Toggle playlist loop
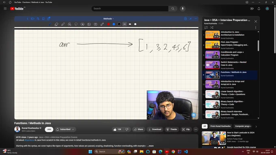The height and width of the screenshot is (155, 276). (206, 28)
